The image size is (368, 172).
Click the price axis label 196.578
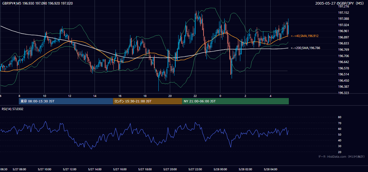click(343, 68)
